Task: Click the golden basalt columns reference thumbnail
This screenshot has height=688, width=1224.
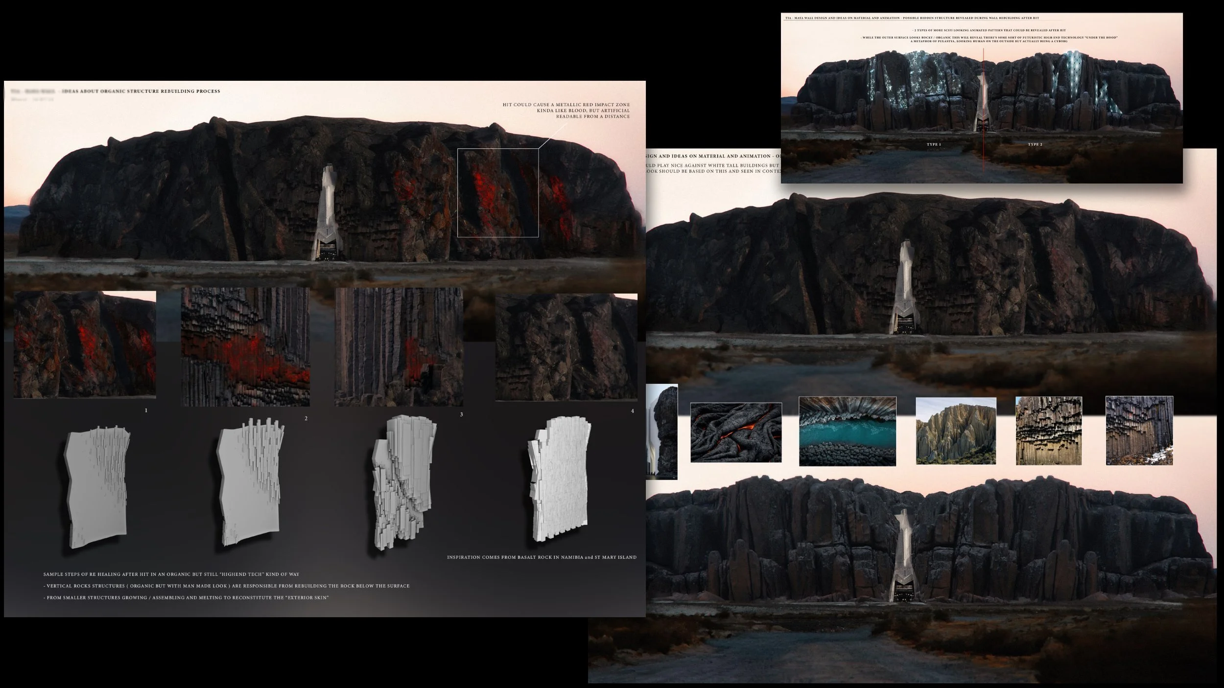Action: point(1049,431)
